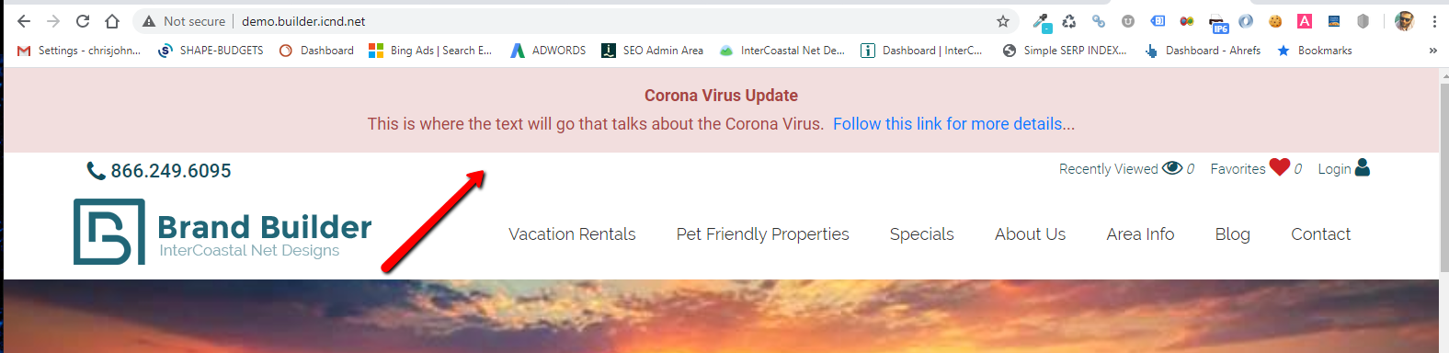Bookmark this page with the star icon
The image size is (1449, 353).
tap(1003, 21)
